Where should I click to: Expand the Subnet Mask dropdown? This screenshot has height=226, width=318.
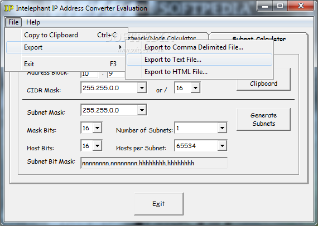click(142, 110)
